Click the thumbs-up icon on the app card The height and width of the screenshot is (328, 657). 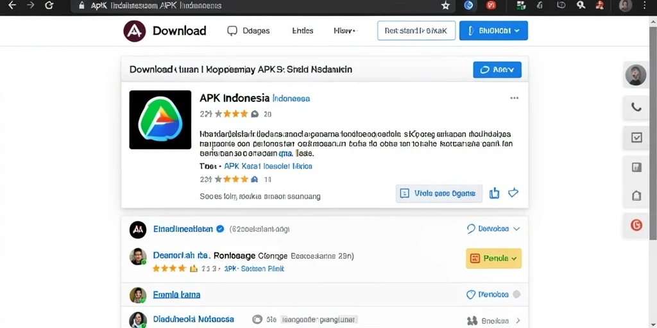coord(495,193)
